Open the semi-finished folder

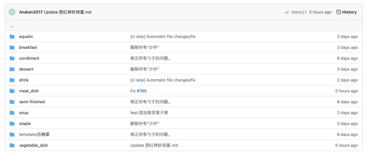[32, 102]
